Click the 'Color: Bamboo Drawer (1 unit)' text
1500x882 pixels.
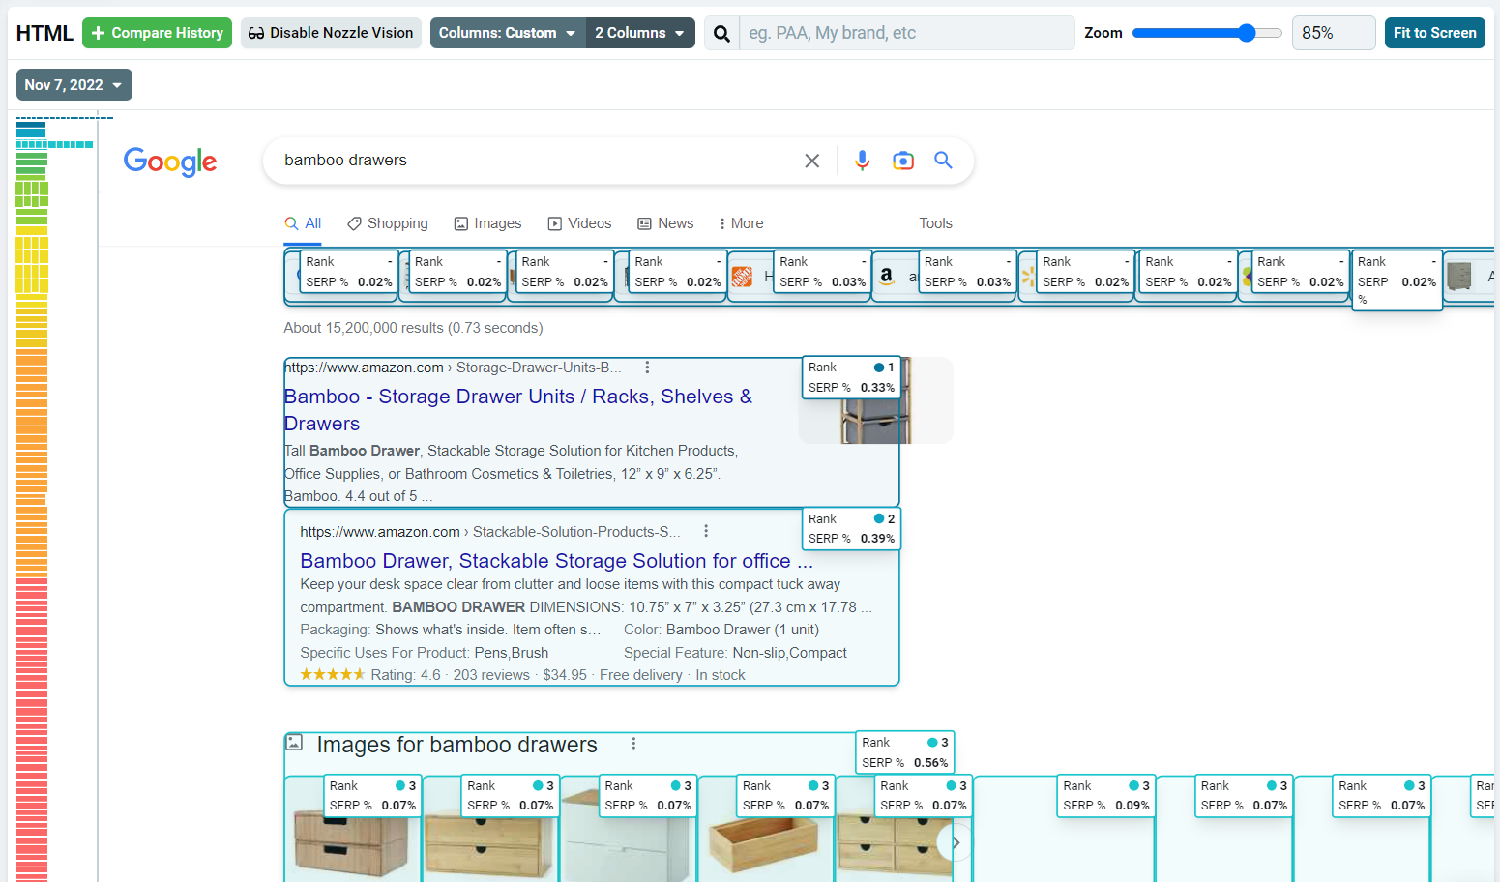[x=721, y=630]
